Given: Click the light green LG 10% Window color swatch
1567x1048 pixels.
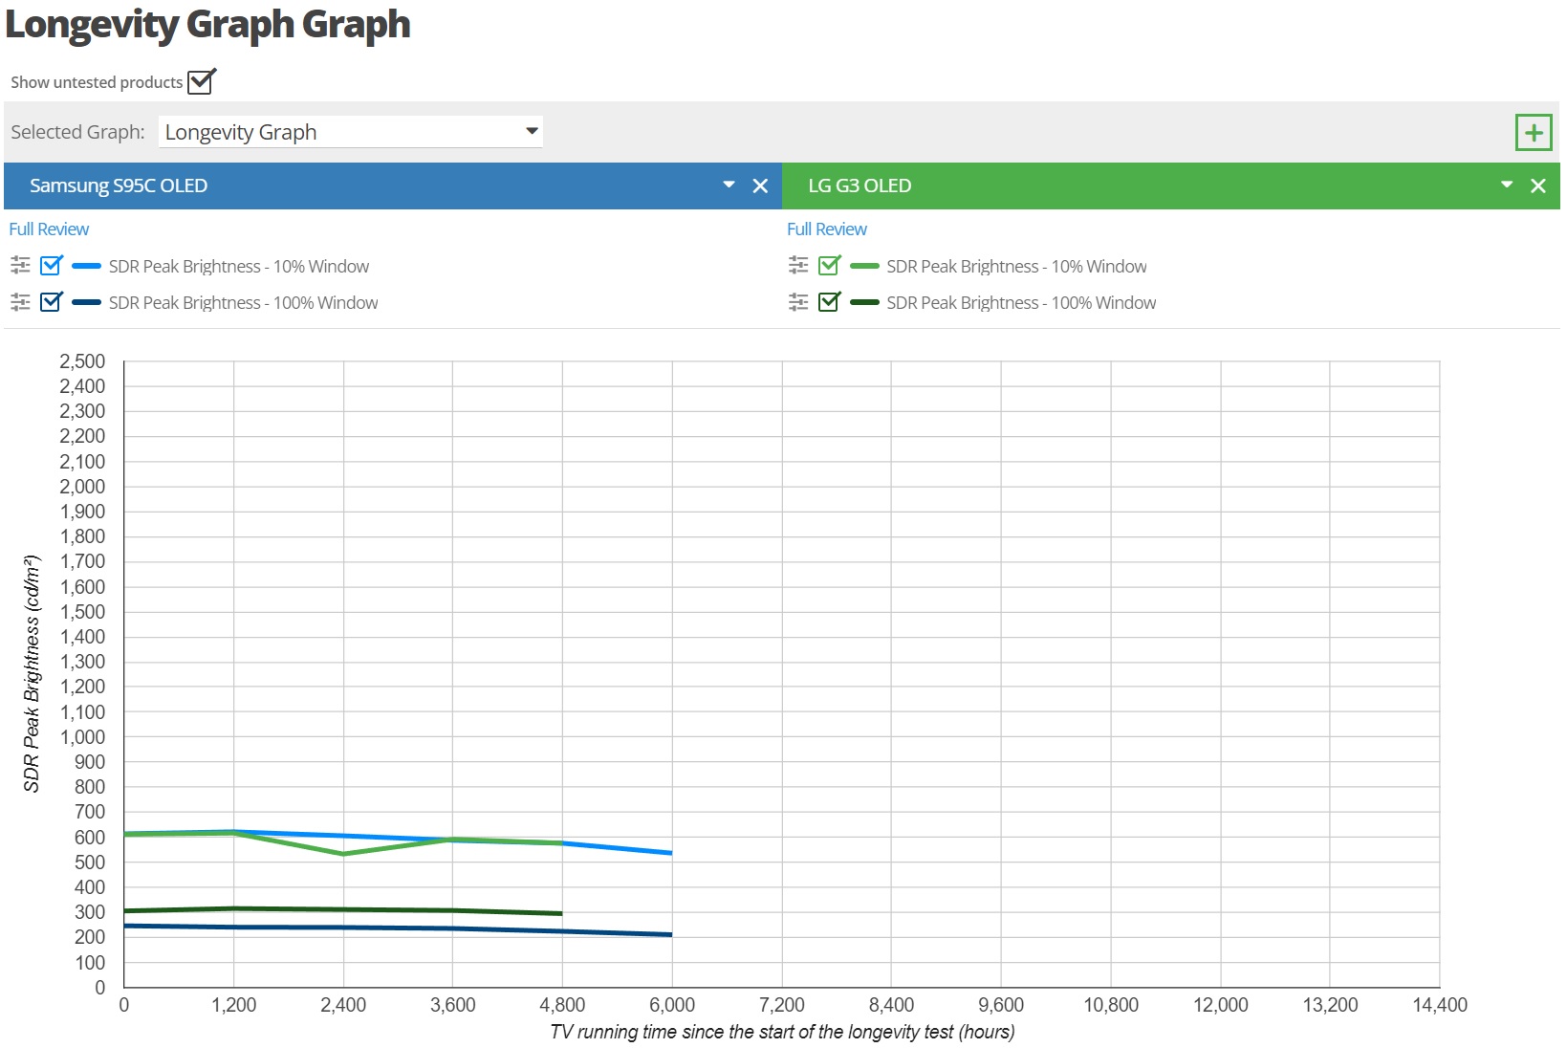Looking at the screenshot, I should (x=864, y=266).
